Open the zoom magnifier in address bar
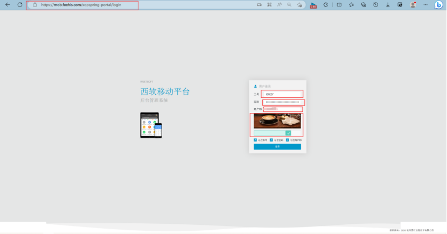This screenshot has width=447, height=234. click(x=289, y=5)
